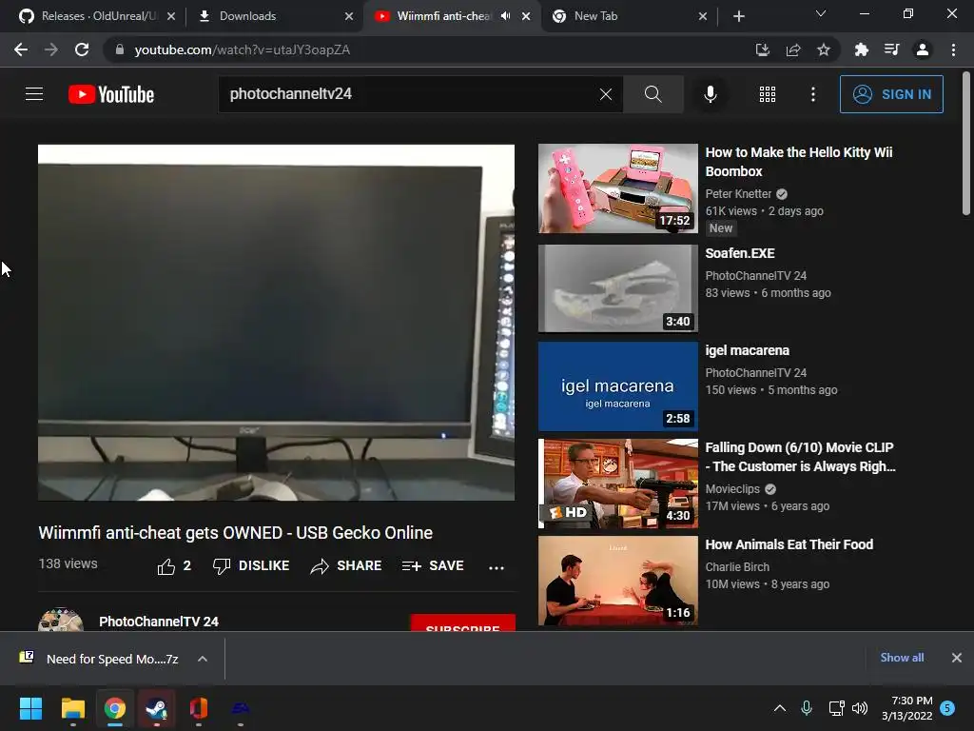Click Show all downloads
This screenshot has height=731, width=974.
[902, 658]
